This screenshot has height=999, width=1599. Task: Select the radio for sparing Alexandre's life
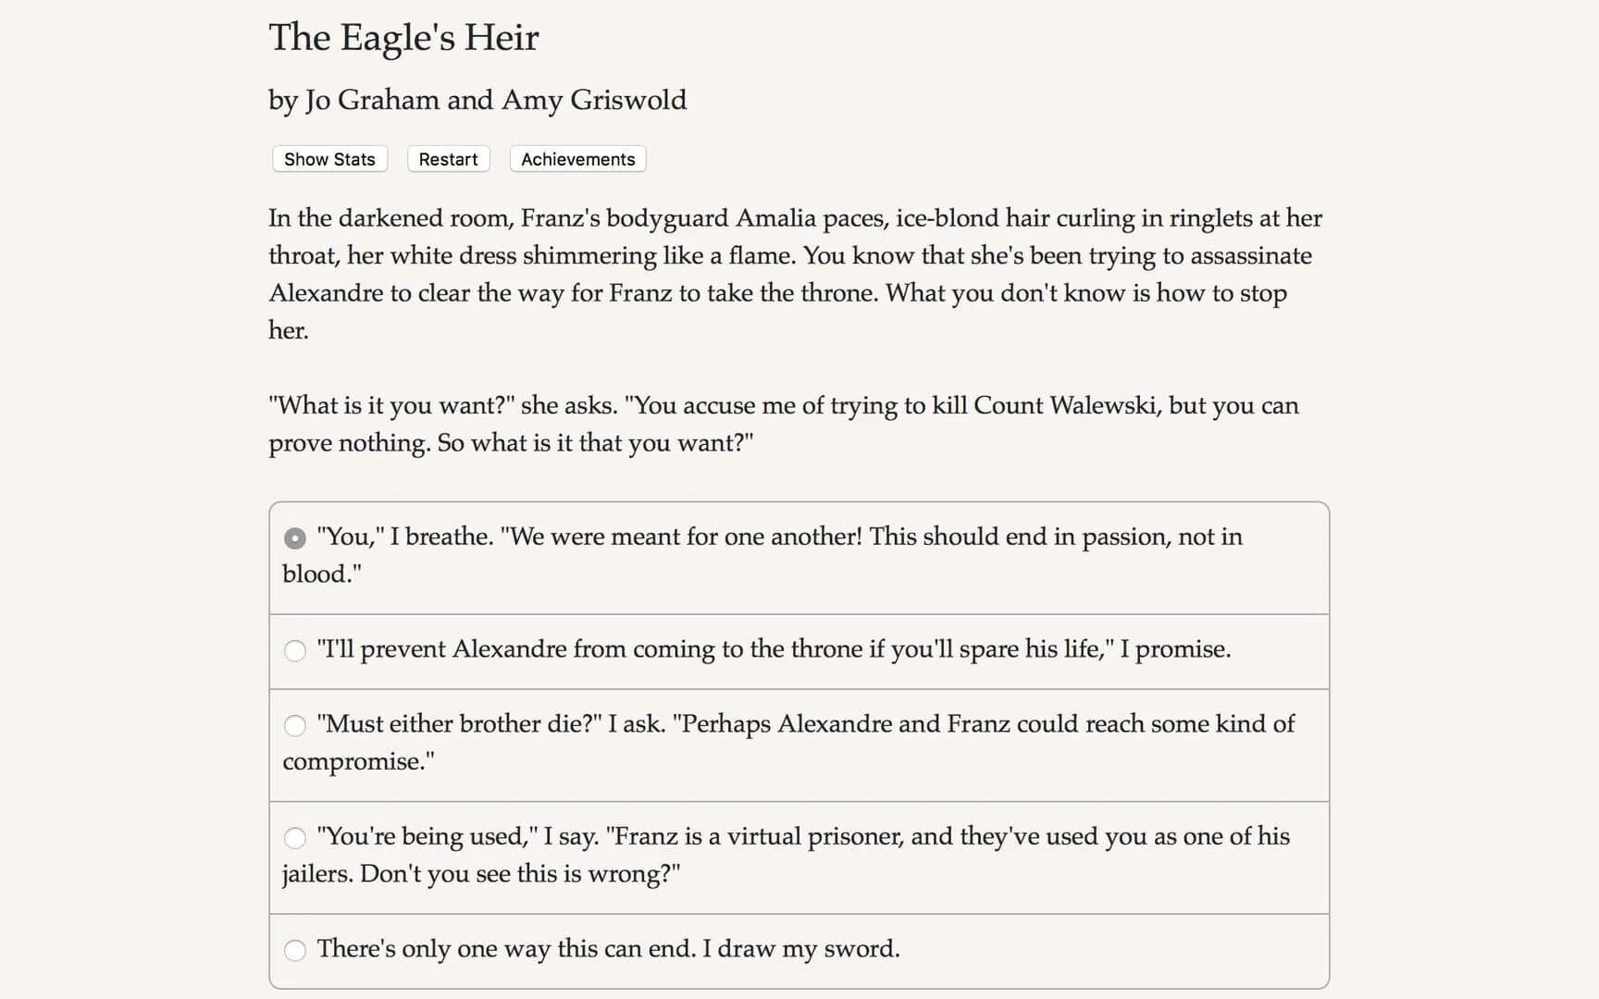[x=294, y=651]
